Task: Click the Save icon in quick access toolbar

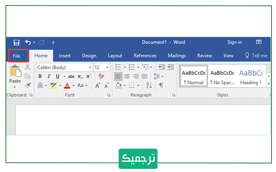Action: tap(16, 42)
